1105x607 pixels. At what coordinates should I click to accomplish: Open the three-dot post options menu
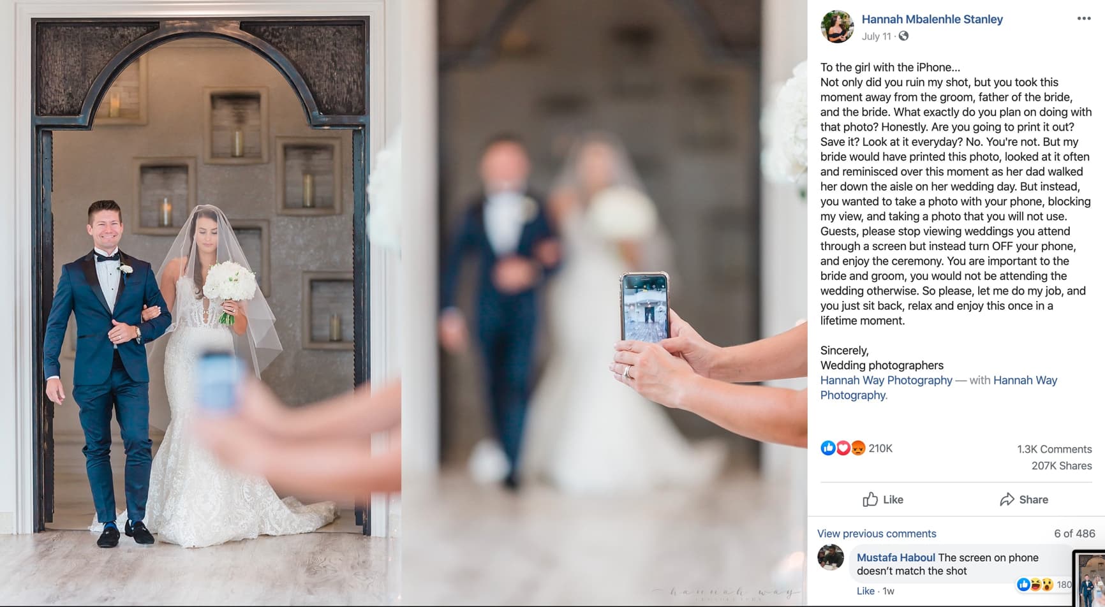pos(1083,18)
